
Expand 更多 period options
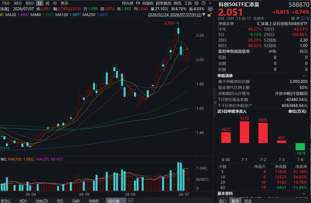(x=64, y=3)
